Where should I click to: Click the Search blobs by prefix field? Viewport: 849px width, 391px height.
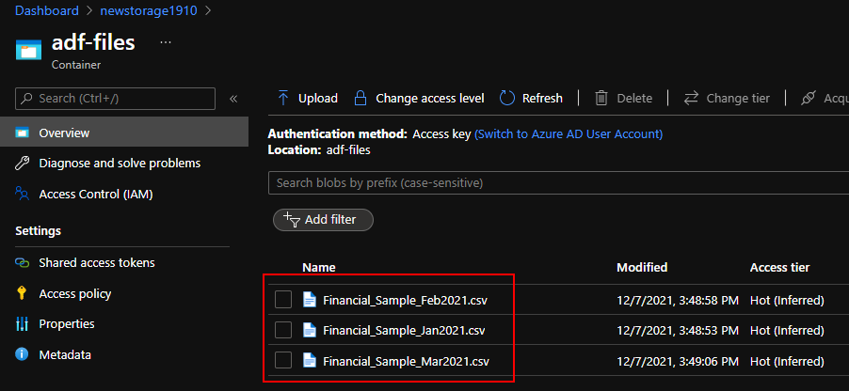555,182
